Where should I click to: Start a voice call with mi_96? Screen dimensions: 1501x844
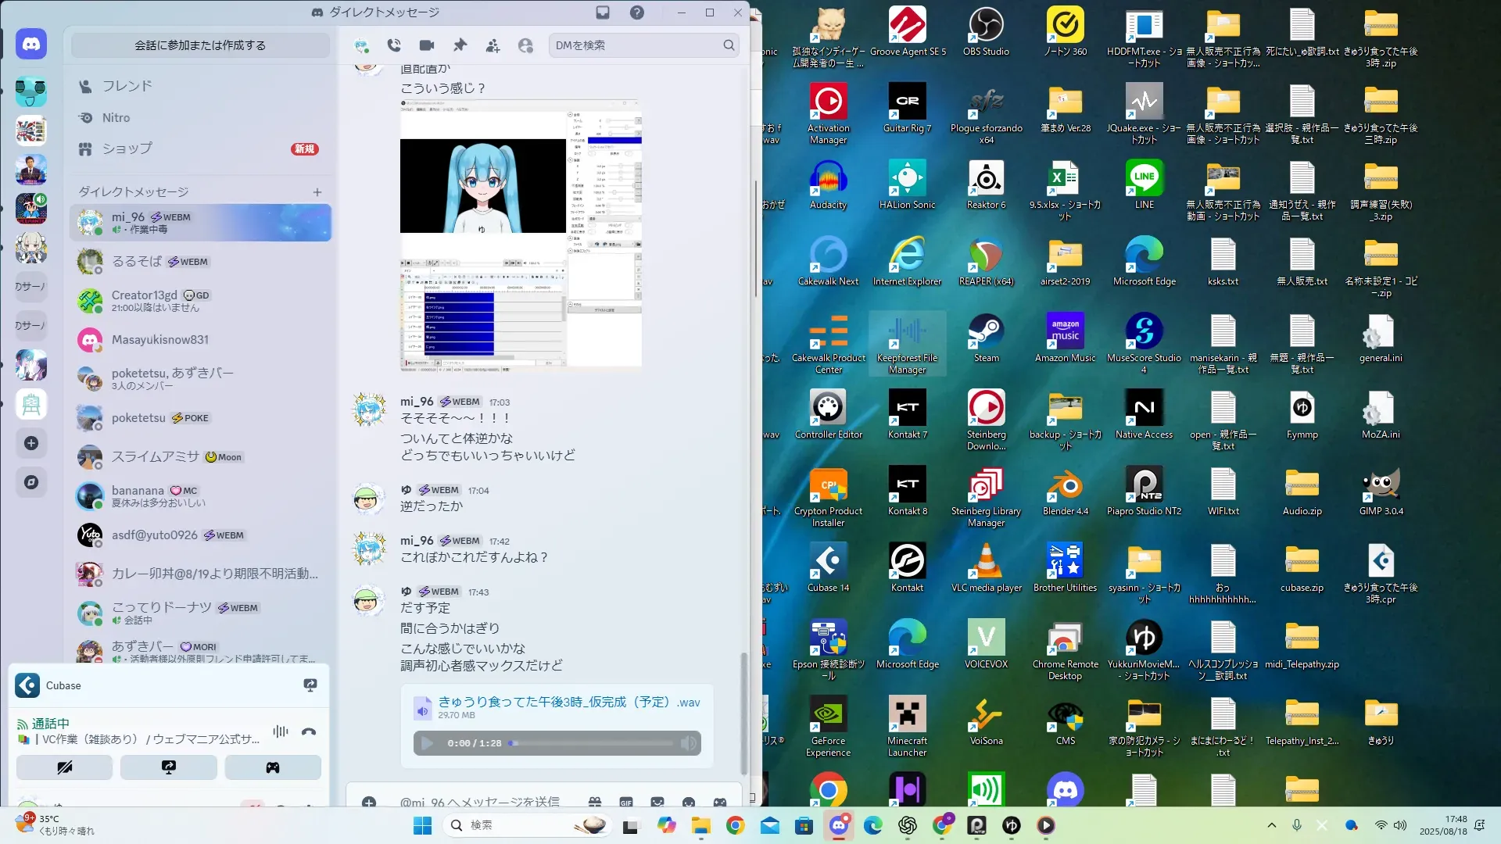pos(394,45)
